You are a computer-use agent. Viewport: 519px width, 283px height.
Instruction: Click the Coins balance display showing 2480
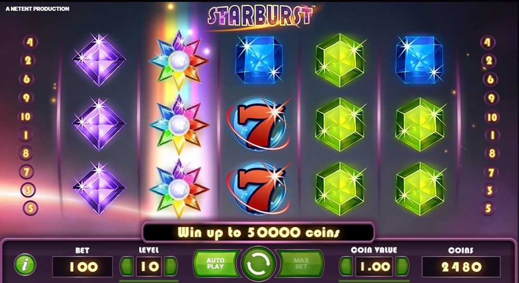pos(461,266)
